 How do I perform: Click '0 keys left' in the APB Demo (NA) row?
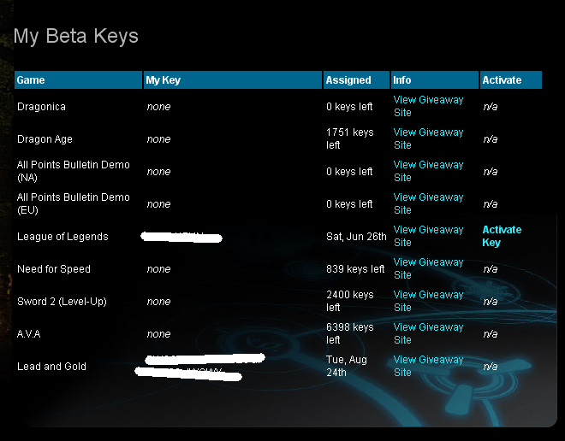[349, 172]
